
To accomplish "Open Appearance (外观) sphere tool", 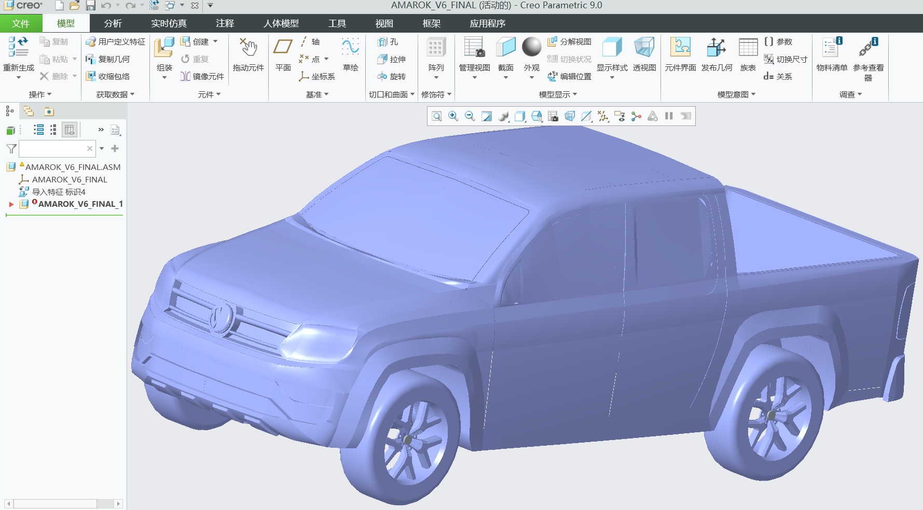I will click(532, 54).
